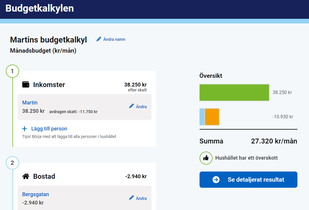This screenshot has height=210, width=309.
Task: Click the plus icon before Lägg till person
Action: [x=24, y=128]
